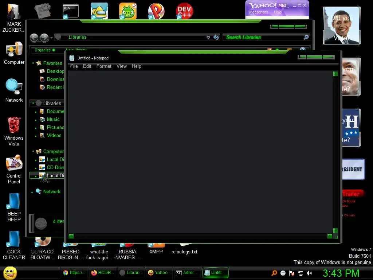Image resolution: width=373 pixels, height=280 pixels.
Task: Switch to the Chrome https taskbar button
Action: 74,273
